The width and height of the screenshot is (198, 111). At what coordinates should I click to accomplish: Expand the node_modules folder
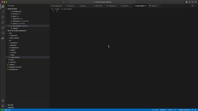tap(14, 38)
